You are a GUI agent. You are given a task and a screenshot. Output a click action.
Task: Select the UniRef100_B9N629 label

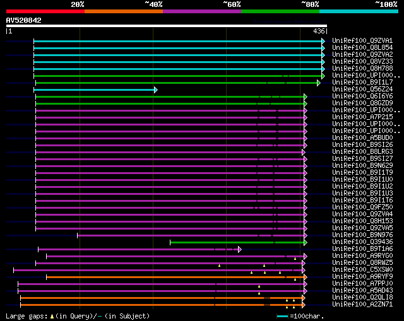[362, 166]
